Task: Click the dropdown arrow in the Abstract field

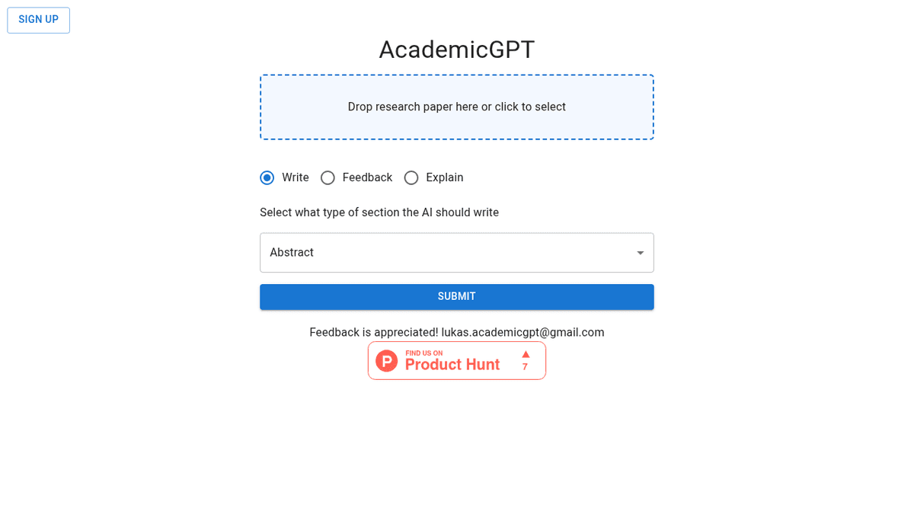Action: pyautogui.click(x=640, y=253)
